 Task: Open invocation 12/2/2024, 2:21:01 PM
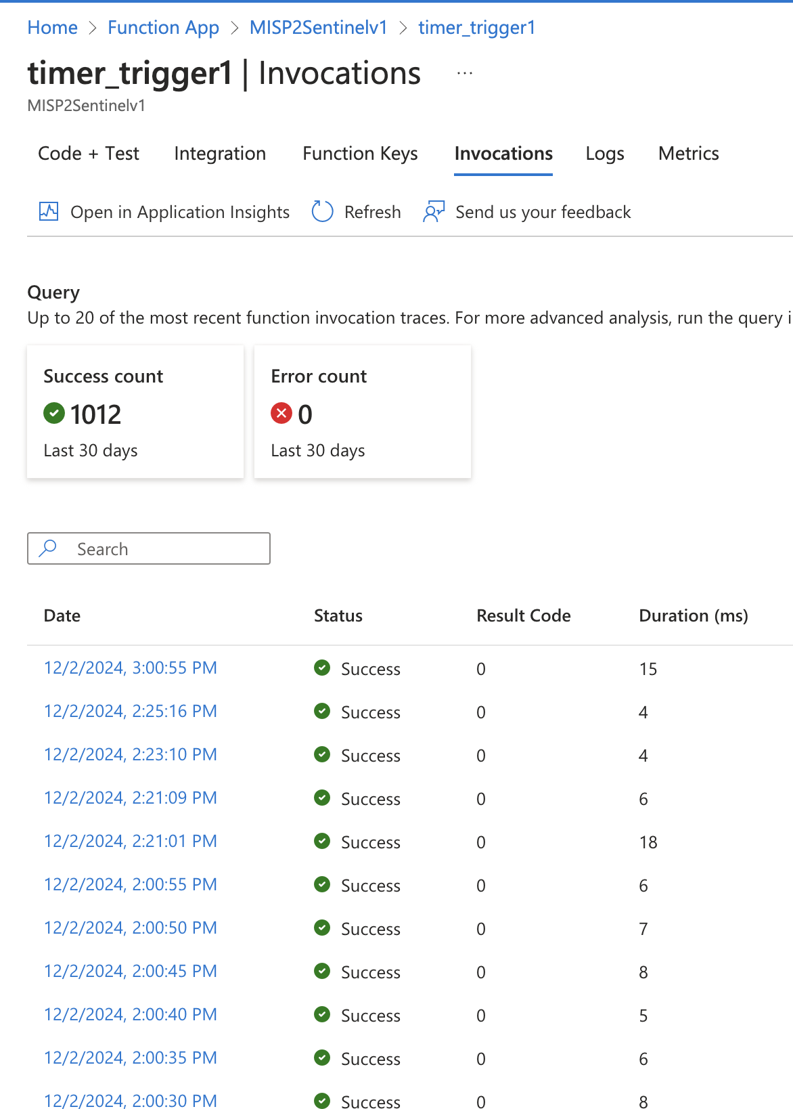click(x=131, y=841)
